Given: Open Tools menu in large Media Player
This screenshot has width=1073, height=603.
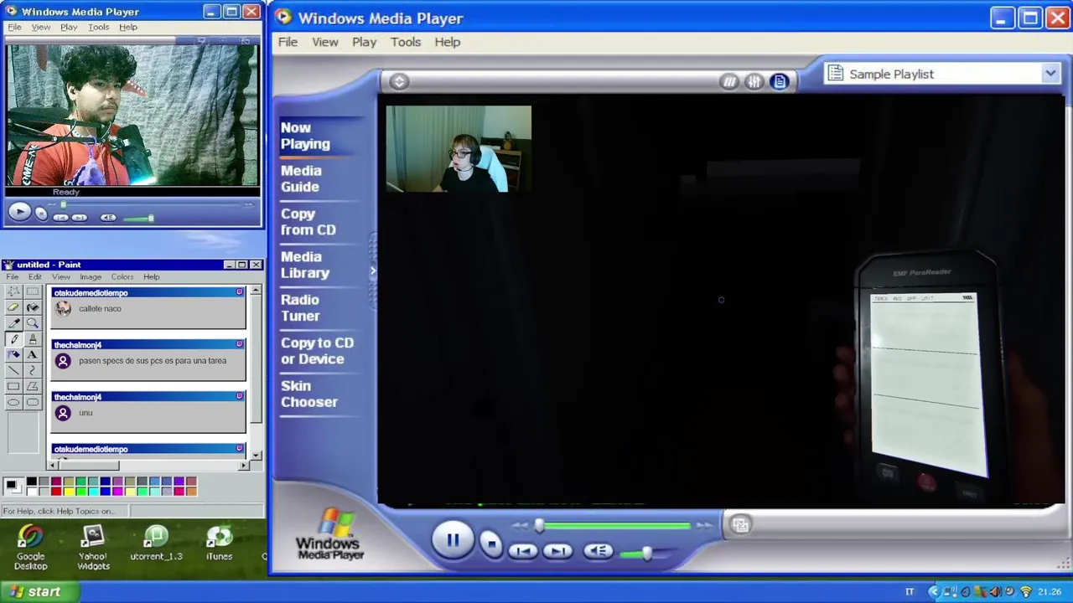Looking at the screenshot, I should click(x=406, y=42).
